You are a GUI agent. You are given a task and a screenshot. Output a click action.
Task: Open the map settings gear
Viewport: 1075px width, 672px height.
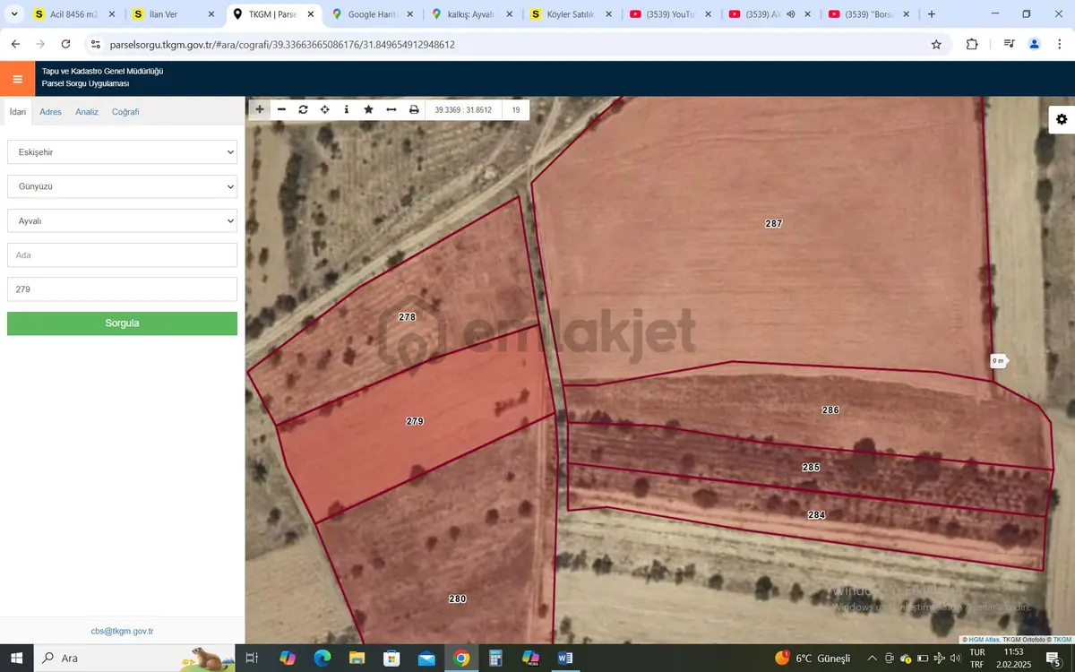pyautogui.click(x=1062, y=119)
